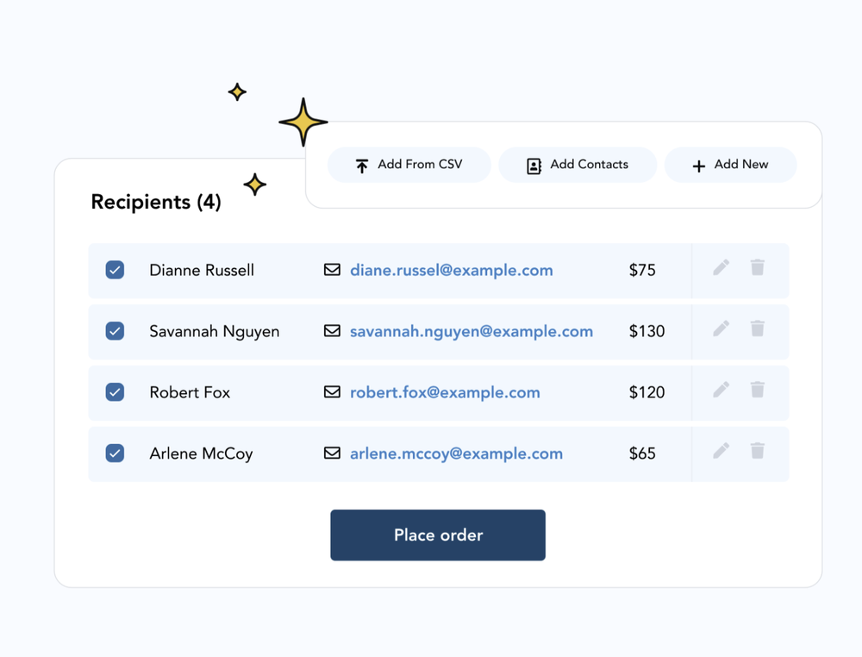The width and height of the screenshot is (862, 657).
Task: Click the envelope icon beside Arlene McCoy's email
Action: (x=333, y=453)
